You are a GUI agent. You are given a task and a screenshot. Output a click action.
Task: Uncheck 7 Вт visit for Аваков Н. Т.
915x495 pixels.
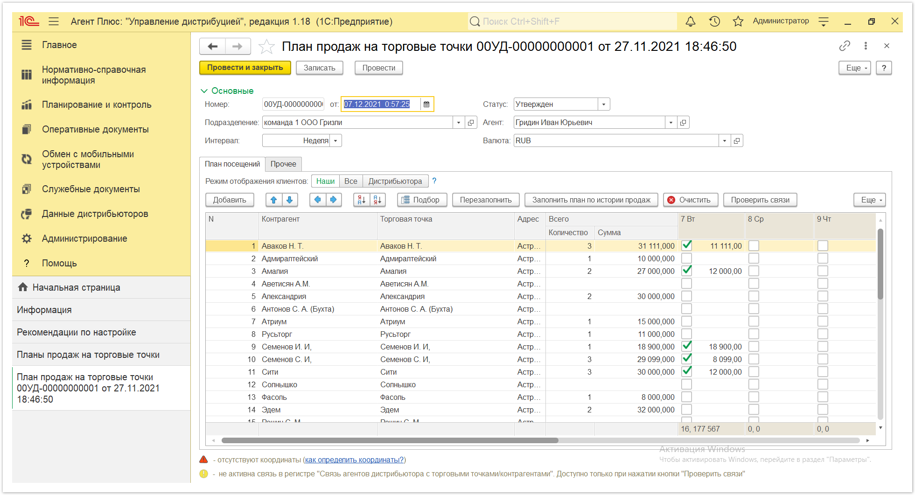pyautogui.click(x=687, y=245)
